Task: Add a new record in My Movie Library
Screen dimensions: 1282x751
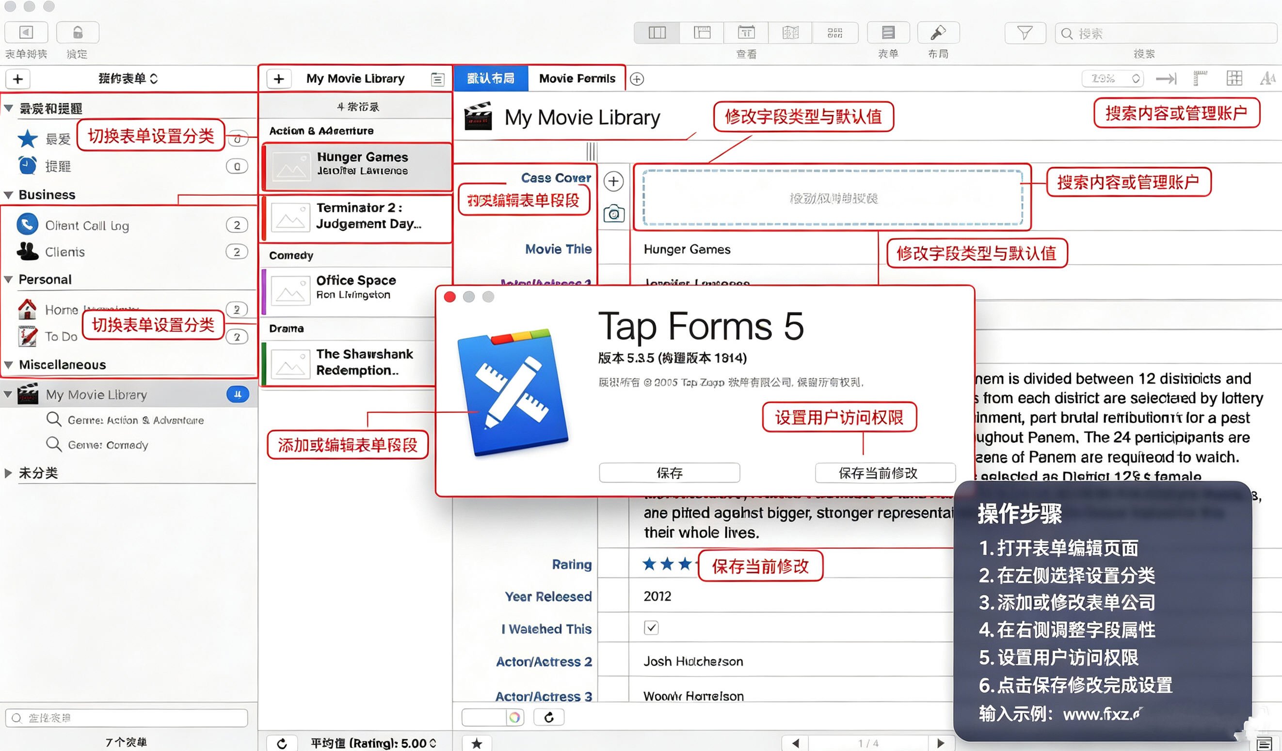Action: point(279,79)
